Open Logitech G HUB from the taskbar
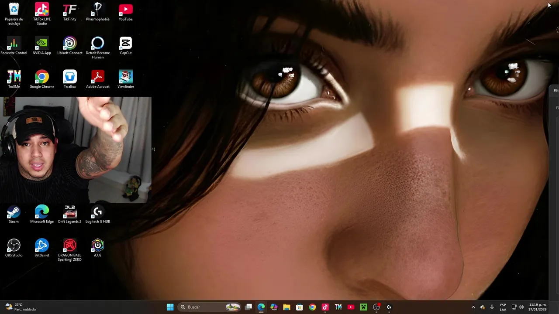The width and height of the screenshot is (559, 314). (x=389, y=307)
